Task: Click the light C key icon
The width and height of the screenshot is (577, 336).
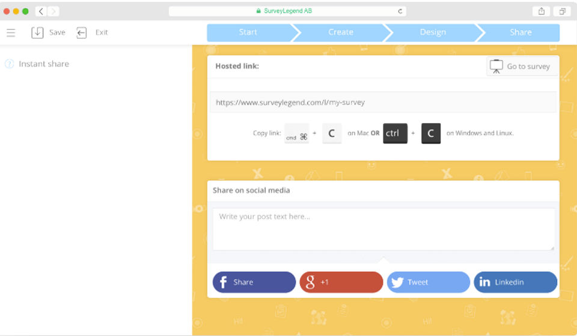Action: tap(332, 133)
